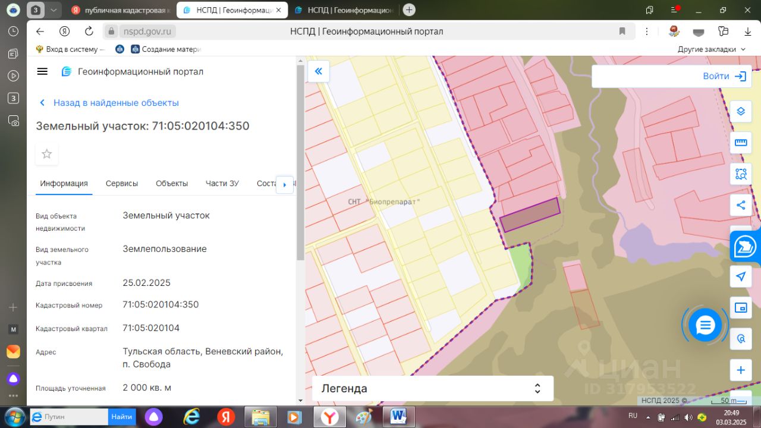
Task: Open the map layers tool
Action: 741,111
